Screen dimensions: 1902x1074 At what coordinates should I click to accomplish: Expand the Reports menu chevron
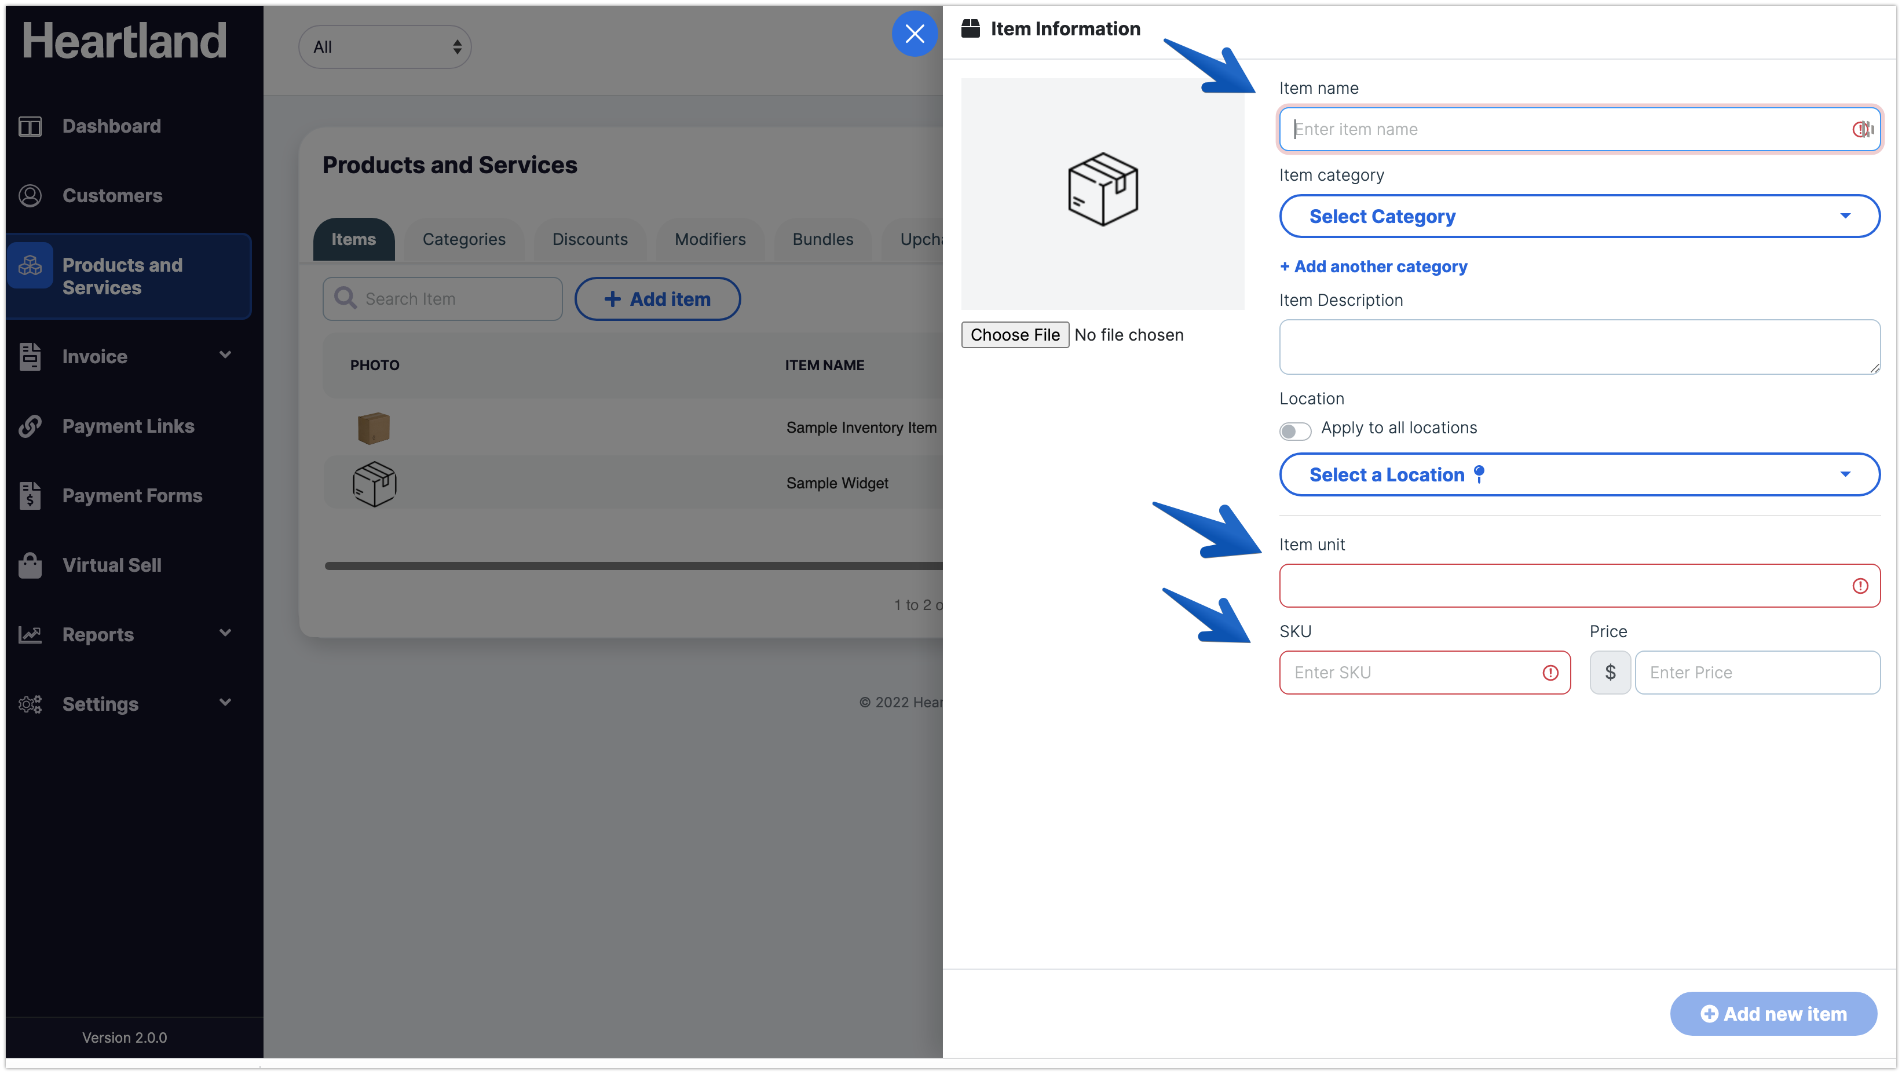coord(225,633)
